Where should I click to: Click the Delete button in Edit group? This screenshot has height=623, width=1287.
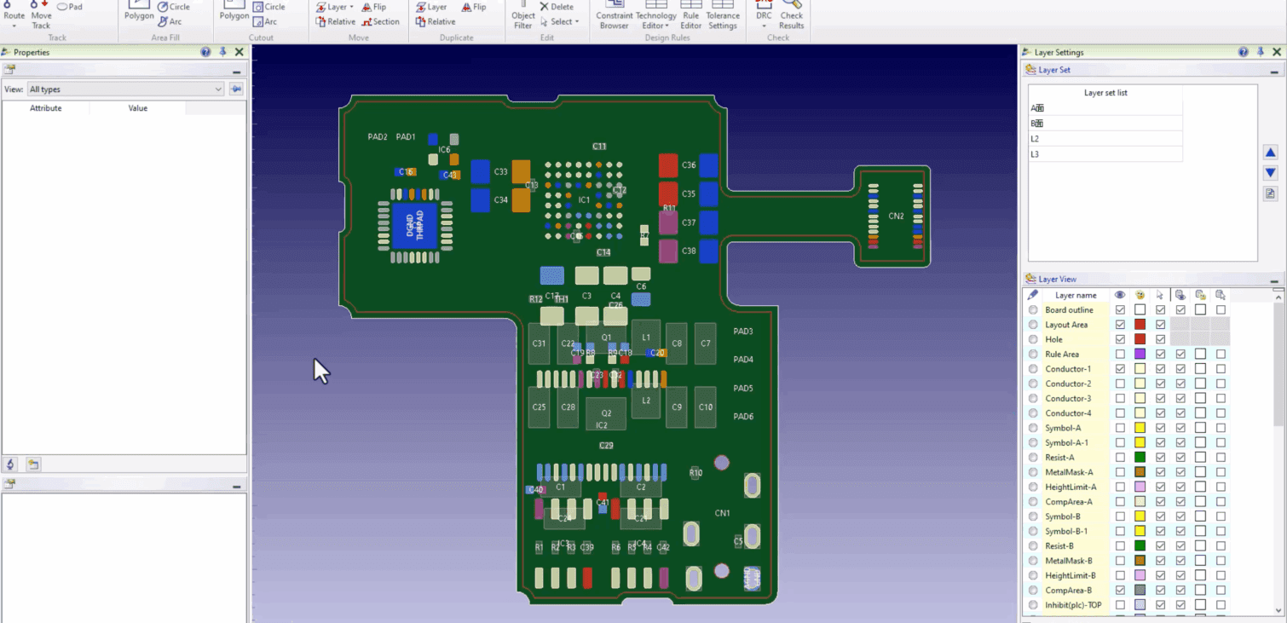click(x=556, y=7)
